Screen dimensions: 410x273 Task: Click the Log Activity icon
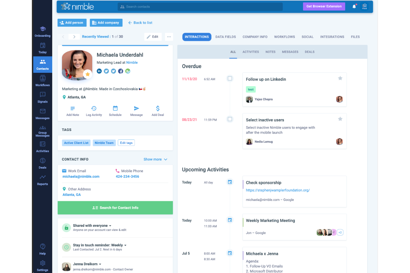pos(94,108)
